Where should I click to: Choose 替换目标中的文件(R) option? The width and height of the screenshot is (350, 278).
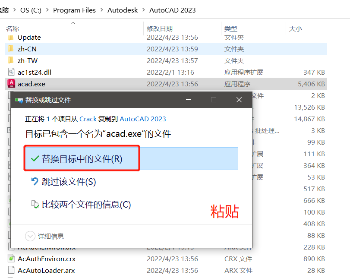tap(132, 158)
